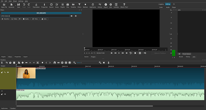
Task: Clear the filter search text
Action: pos(71,16)
